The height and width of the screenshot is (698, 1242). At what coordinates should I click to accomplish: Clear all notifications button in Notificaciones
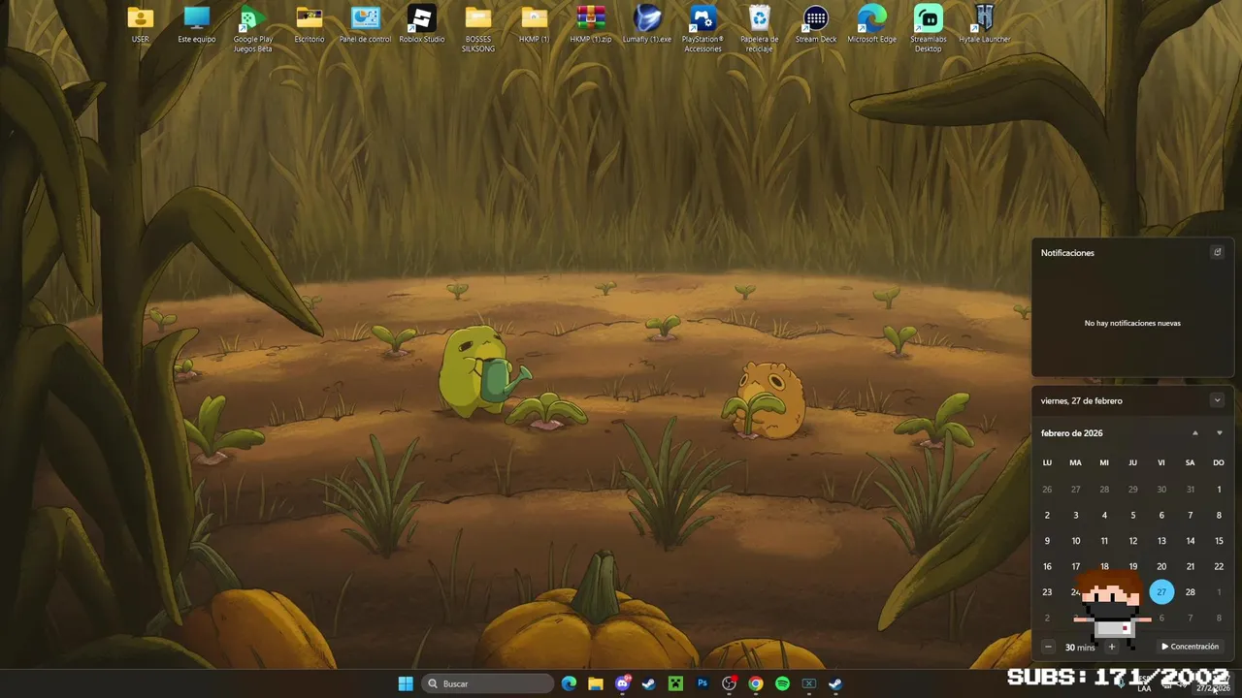[x=1217, y=252]
